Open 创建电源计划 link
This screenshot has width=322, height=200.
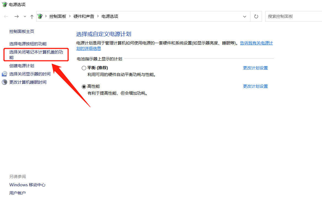(22, 66)
